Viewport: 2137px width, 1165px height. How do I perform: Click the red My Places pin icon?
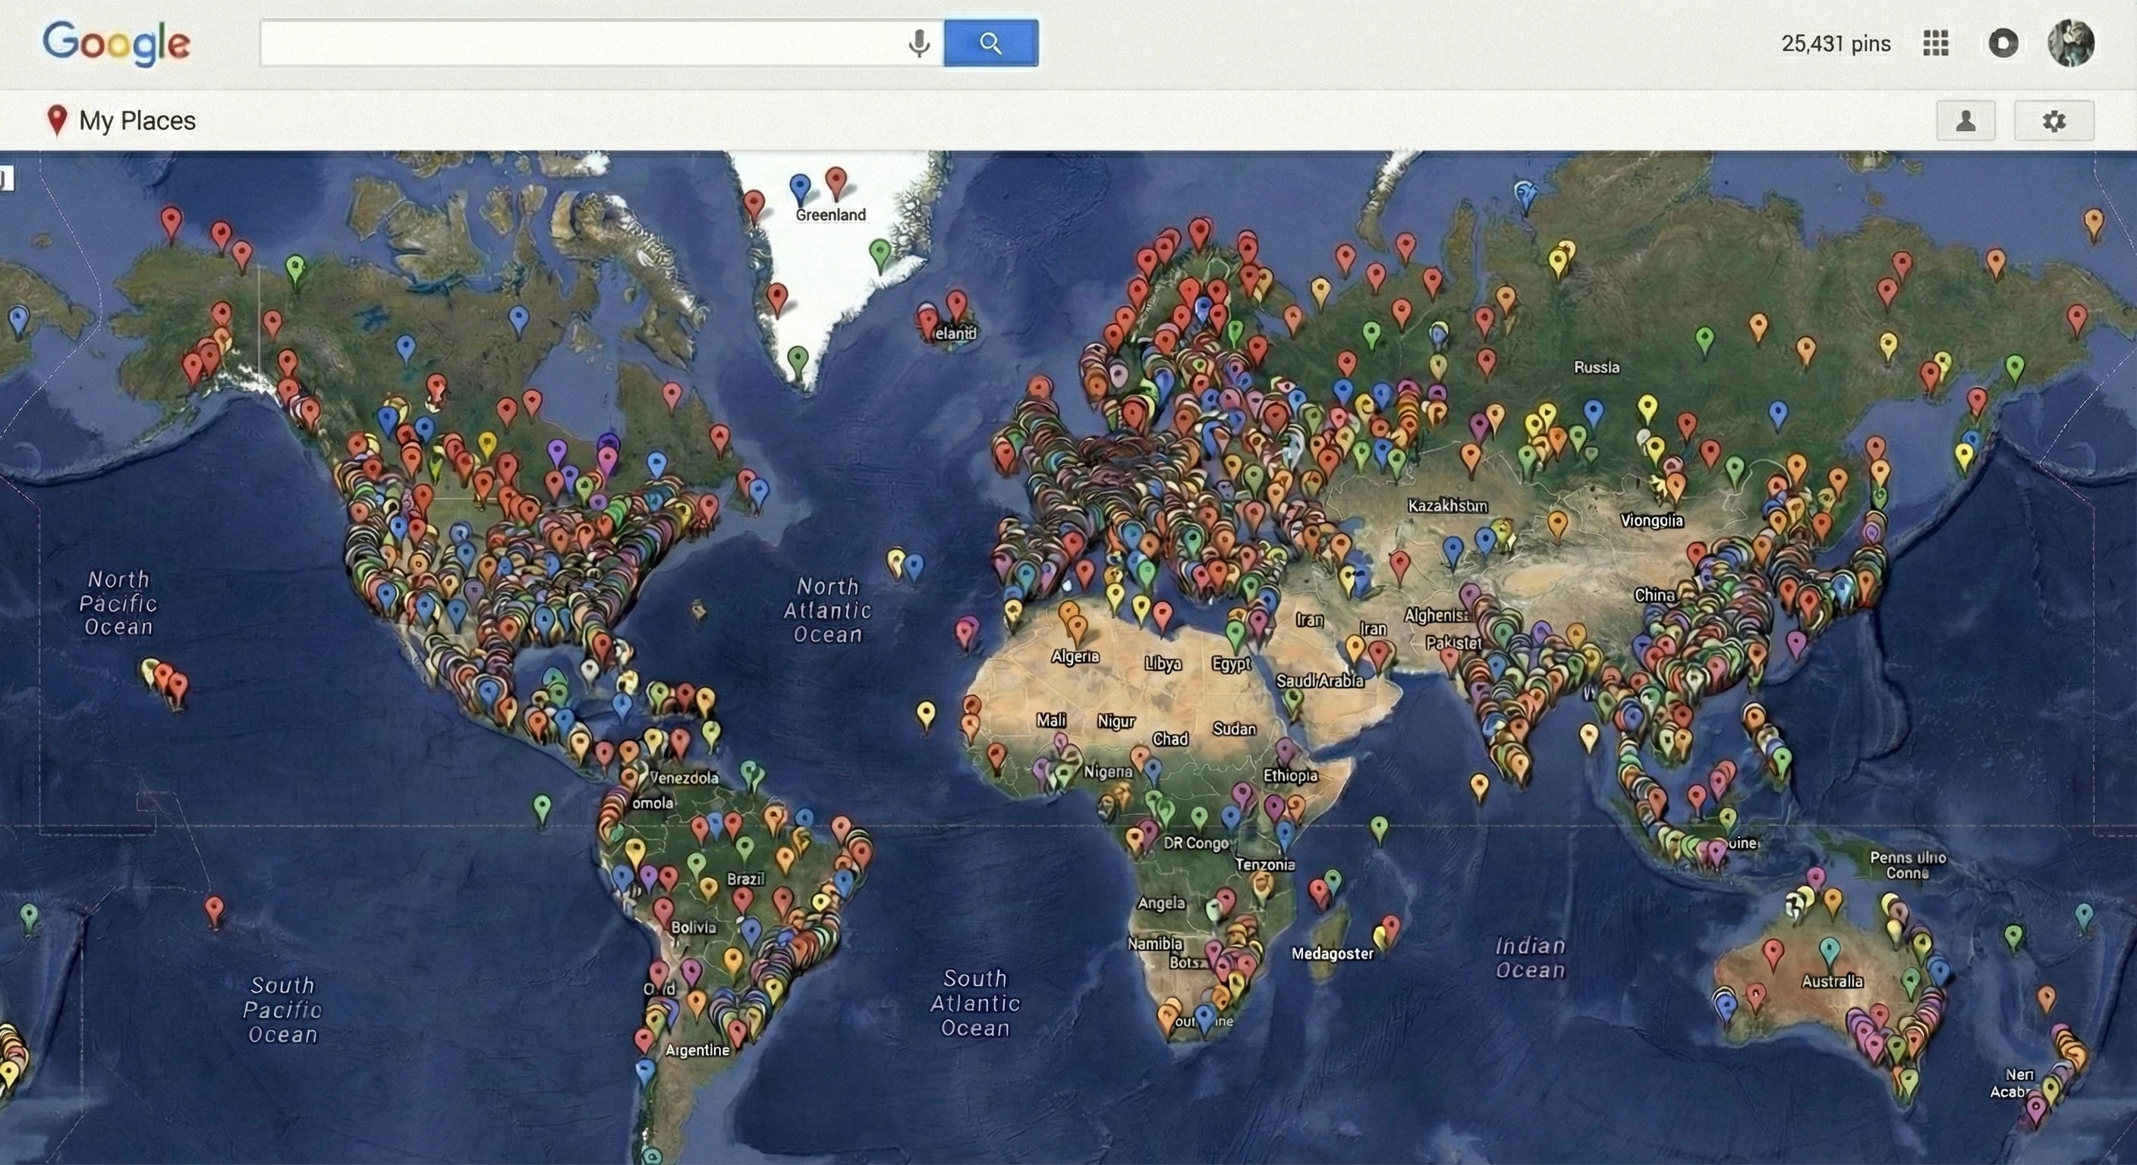[x=56, y=121]
